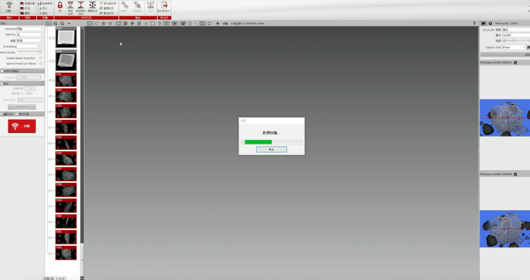Click the first ribbon row, beside the top red folder icon

coord(27,3)
